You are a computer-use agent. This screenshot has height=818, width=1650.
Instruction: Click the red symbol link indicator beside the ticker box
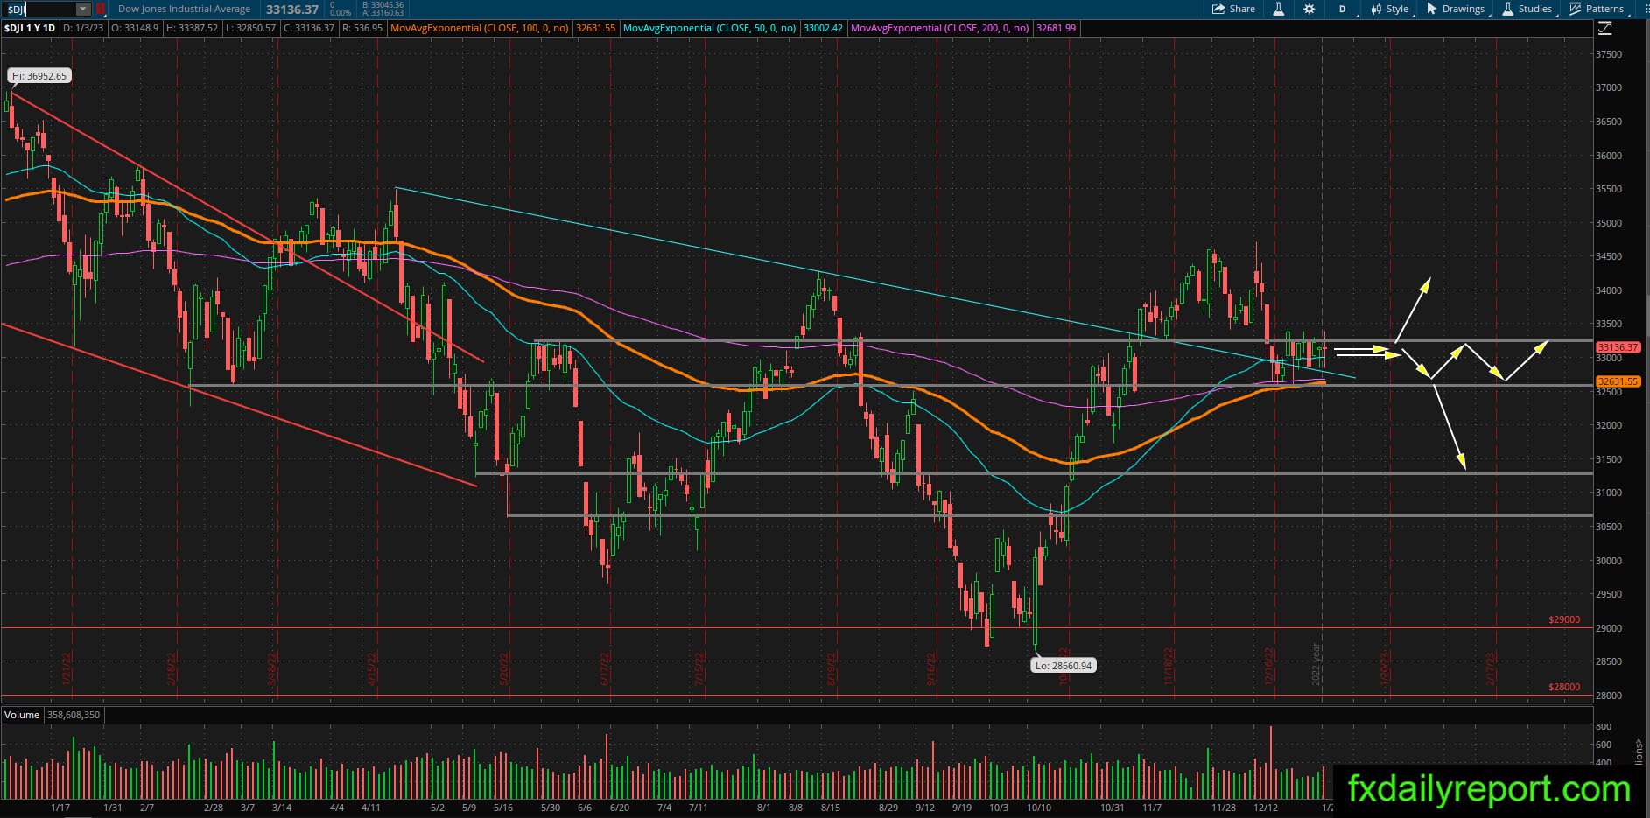coord(101,9)
